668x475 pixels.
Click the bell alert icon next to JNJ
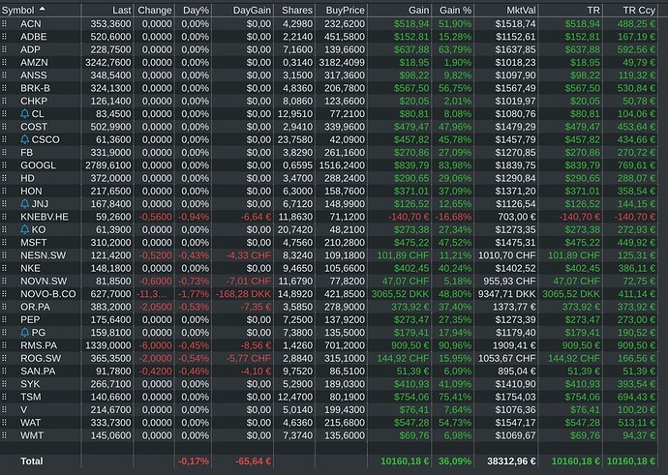pyautogui.click(x=25, y=204)
